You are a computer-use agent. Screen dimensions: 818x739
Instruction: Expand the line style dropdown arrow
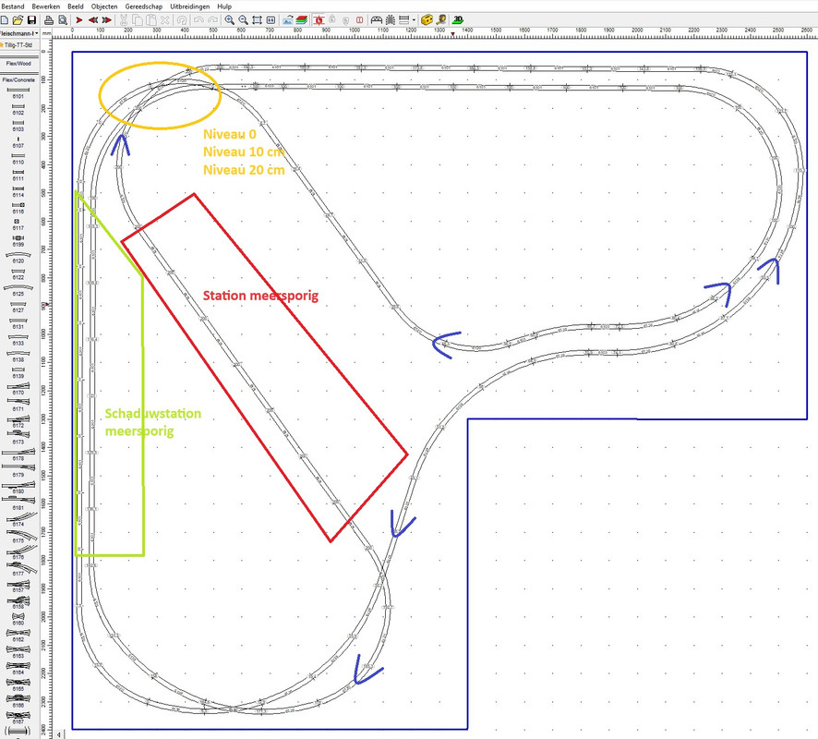point(414,20)
